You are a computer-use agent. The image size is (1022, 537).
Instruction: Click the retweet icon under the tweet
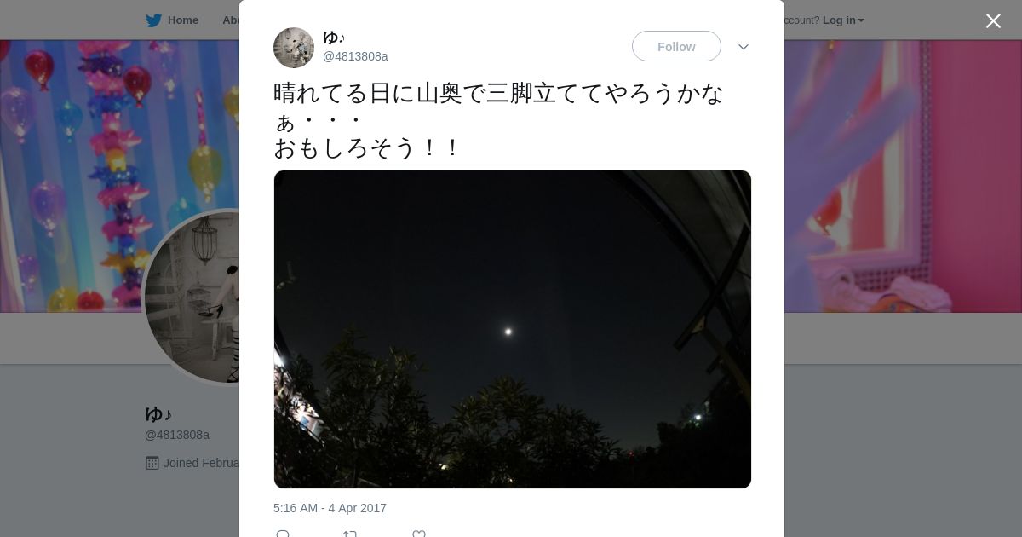tap(350, 534)
